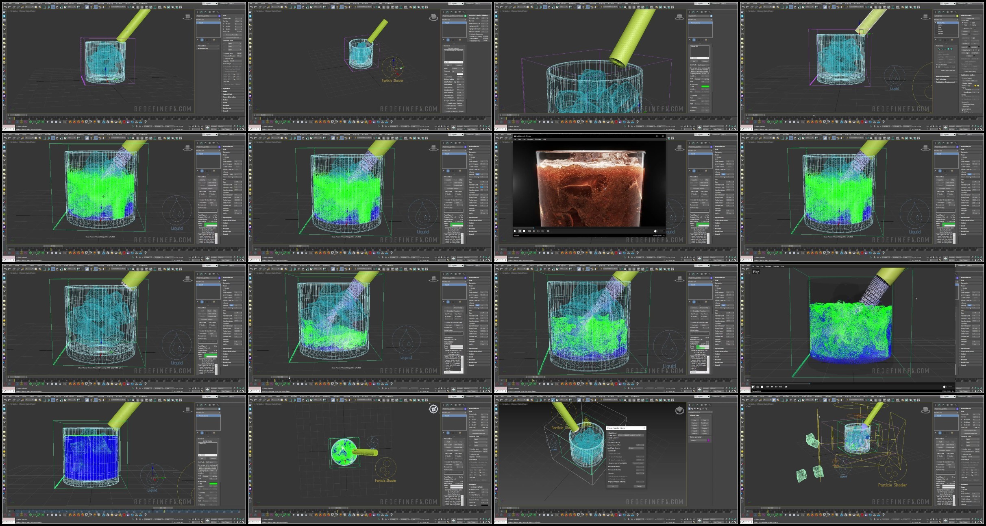
Task: Toggle Clear Inside checkbox in Phoenix dialog
Action: coord(608,435)
